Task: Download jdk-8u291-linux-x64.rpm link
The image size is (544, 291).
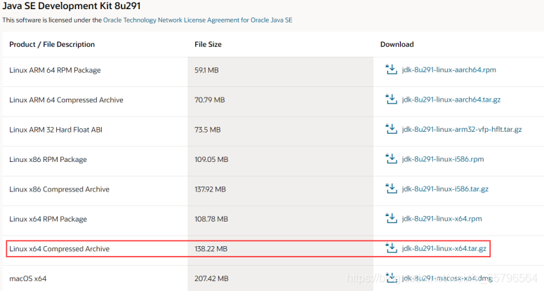Action: click(x=442, y=219)
